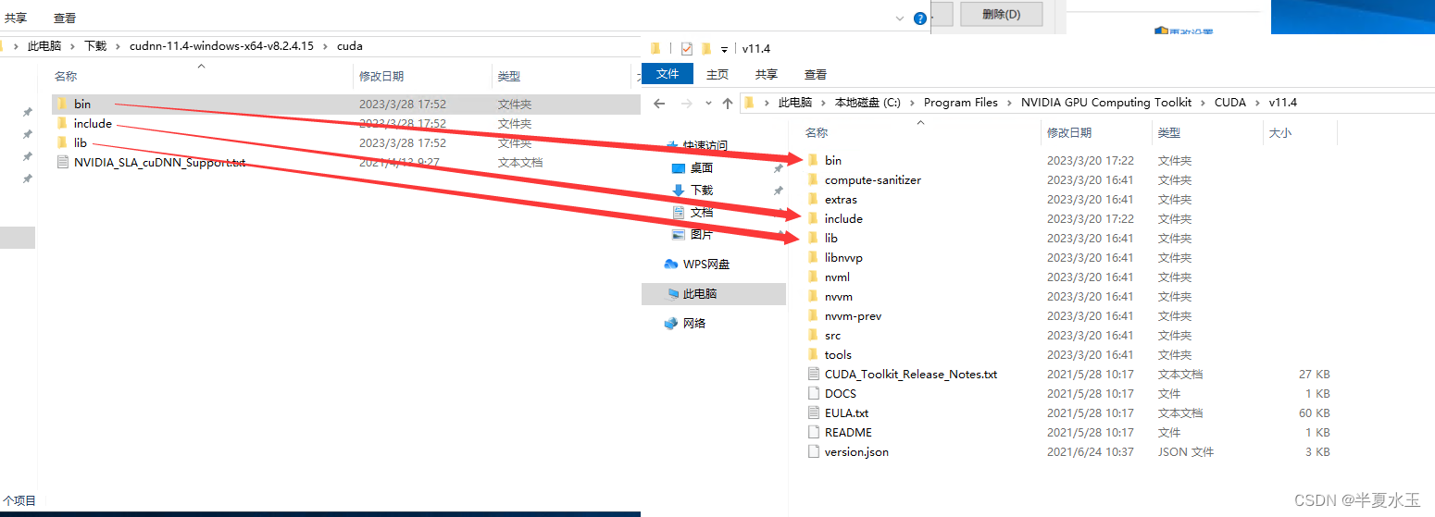Open the lib folder icon in cuda window
Image resolution: width=1435 pixels, height=517 pixels.
61,142
